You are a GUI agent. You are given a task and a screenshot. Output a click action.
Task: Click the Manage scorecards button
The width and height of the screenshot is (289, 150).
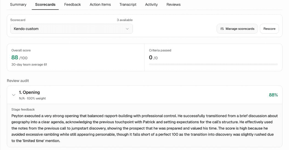pyautogui.click(x=237, y=29)
